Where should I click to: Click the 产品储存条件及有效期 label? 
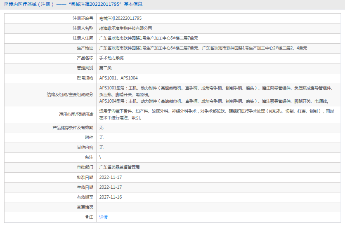[x=73, y=128]
